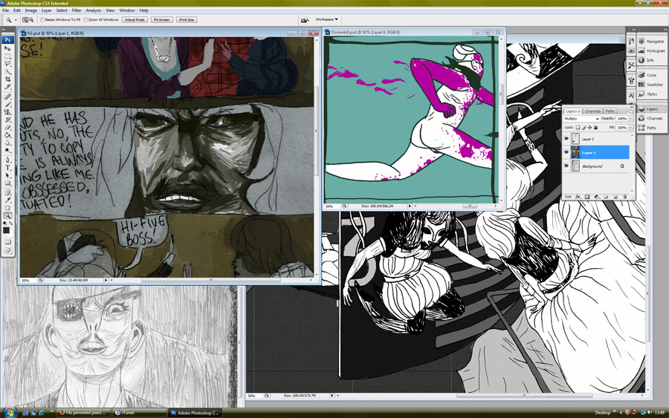Toggle Quick Mask mode button
The image size is (669, 418).
[7, 243]
